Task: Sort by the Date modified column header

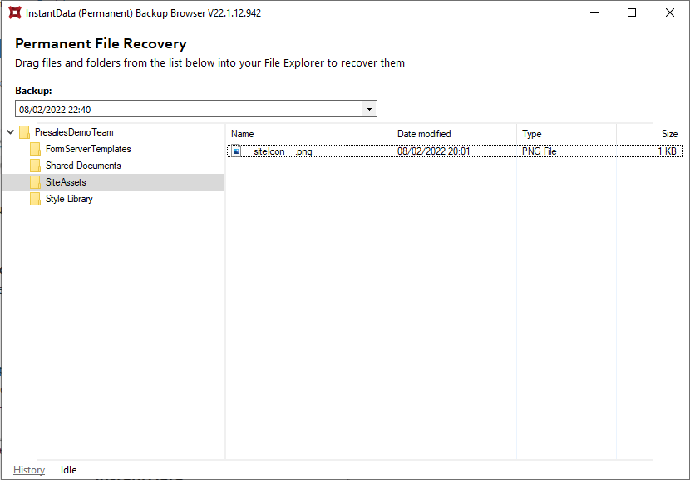Action: pyautogui.click(x=454, y=134)
